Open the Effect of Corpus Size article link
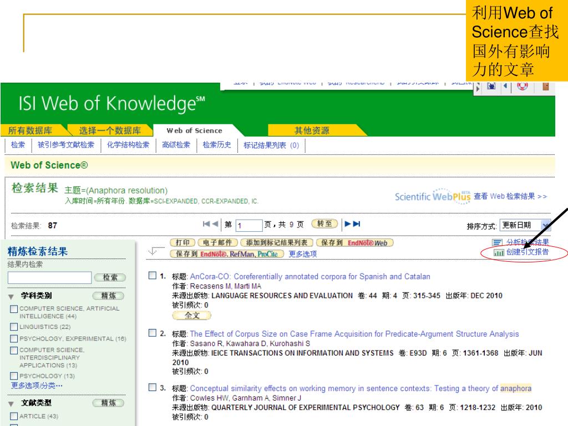 point(354,333)
